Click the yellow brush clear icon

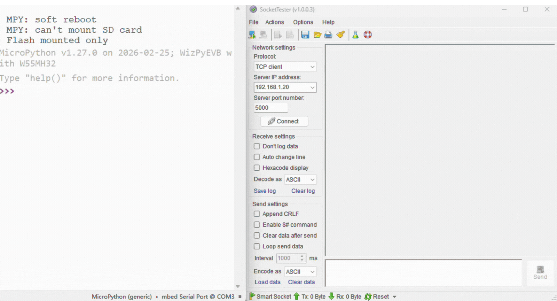click(340, 34)
